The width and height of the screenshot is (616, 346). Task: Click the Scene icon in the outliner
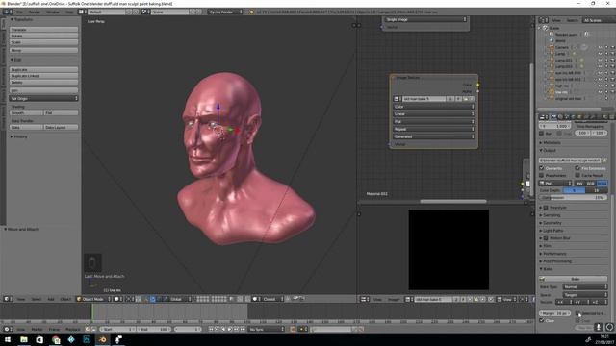[x=546, y=28]
